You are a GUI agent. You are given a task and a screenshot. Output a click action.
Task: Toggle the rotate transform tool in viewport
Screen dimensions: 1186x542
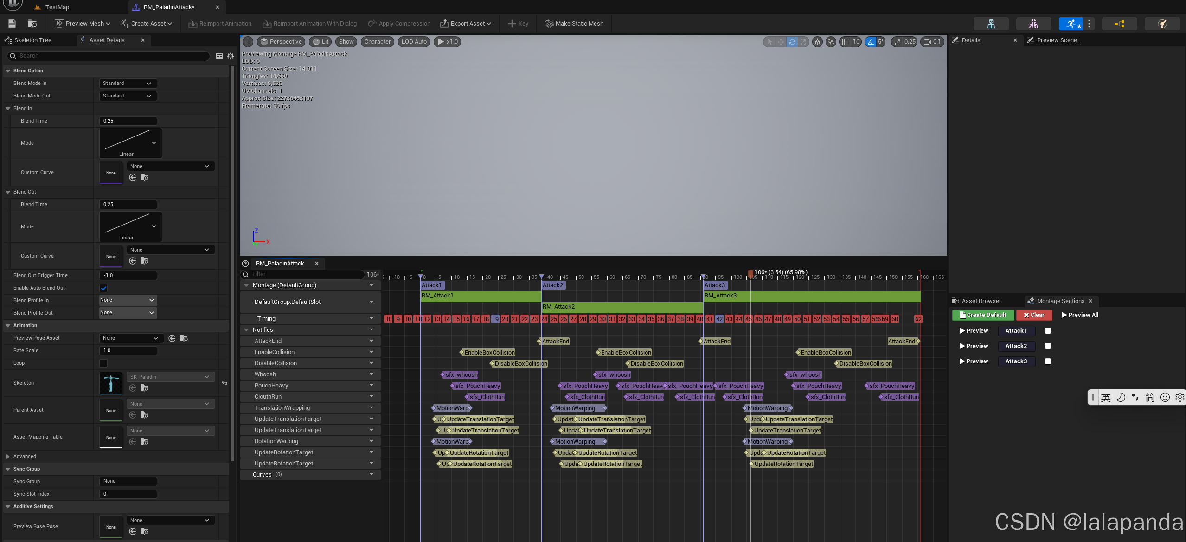[792, 42]
